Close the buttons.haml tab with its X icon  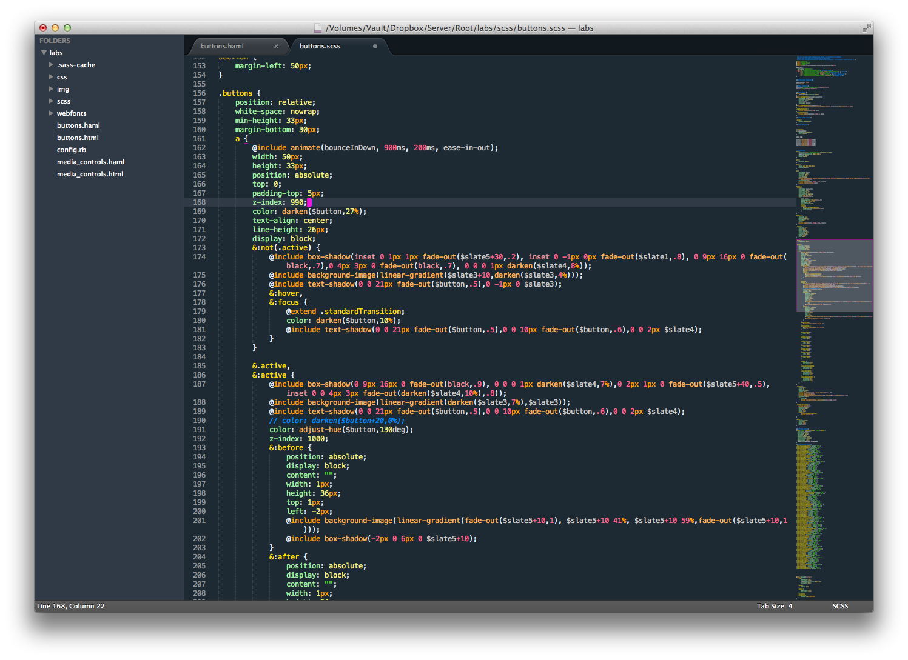(277, 46)
